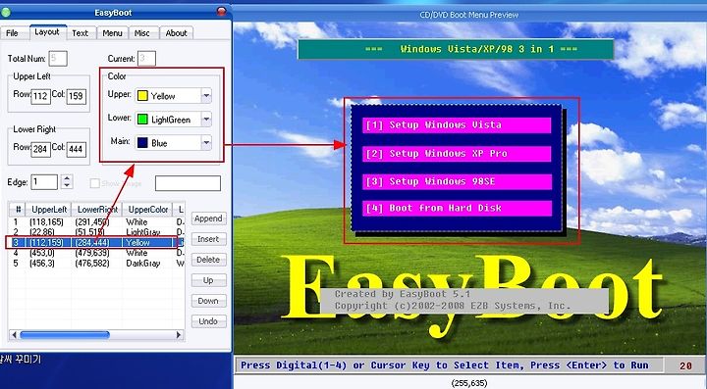Click the LowerRight column header

click(x=97, y=210)
